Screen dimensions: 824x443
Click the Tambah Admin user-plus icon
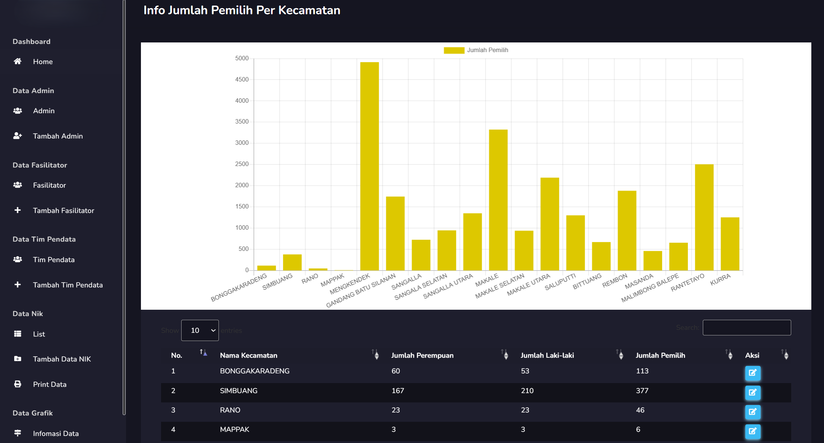click(x=18, y=136)
